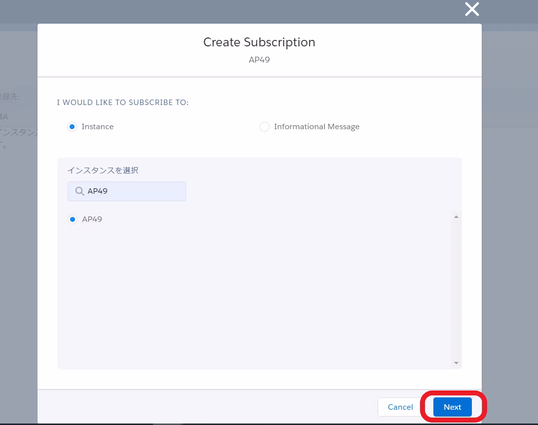Select the Instance radio option

click(x=72, y=127)
